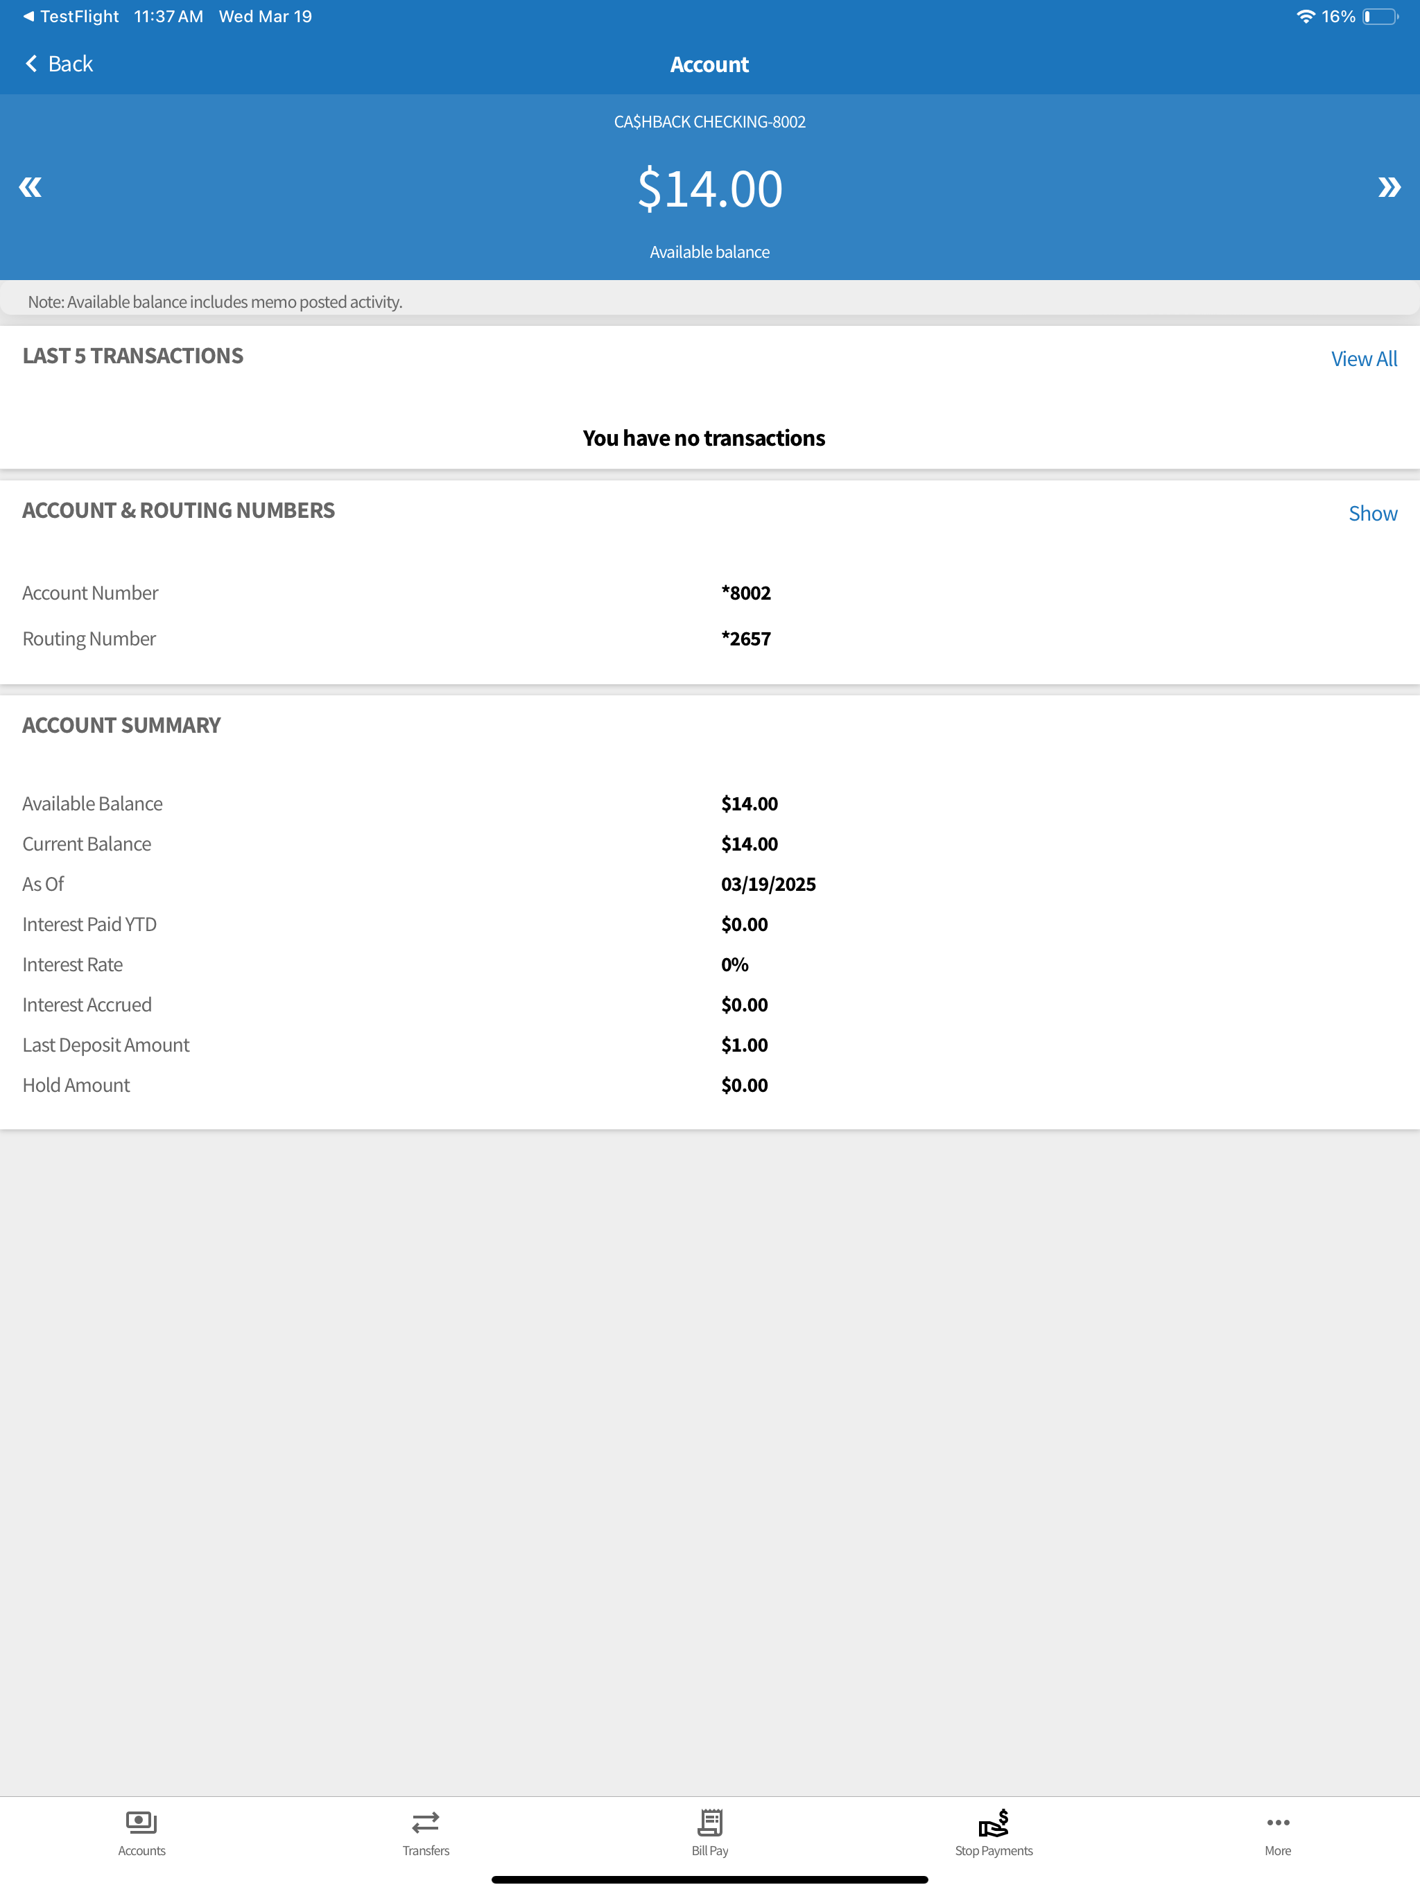The height and width of the screenshot is (1894, 1420).
Task: Open the Accounts tab
Action: pos(141,1832)
